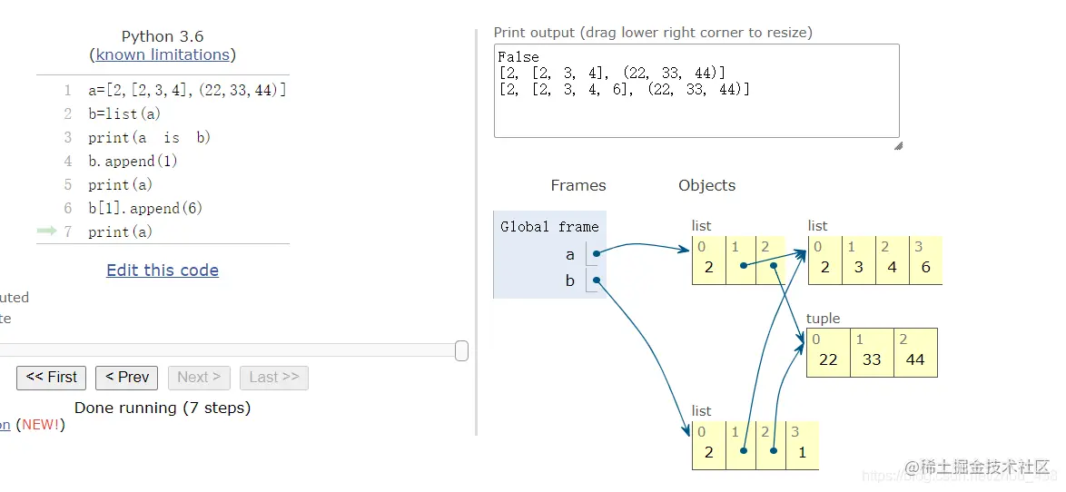Image resolution: width=1066 pixels, height=492 pixels.
Task: Click code line 1 defining list a
Action: [x=187, y=90]
